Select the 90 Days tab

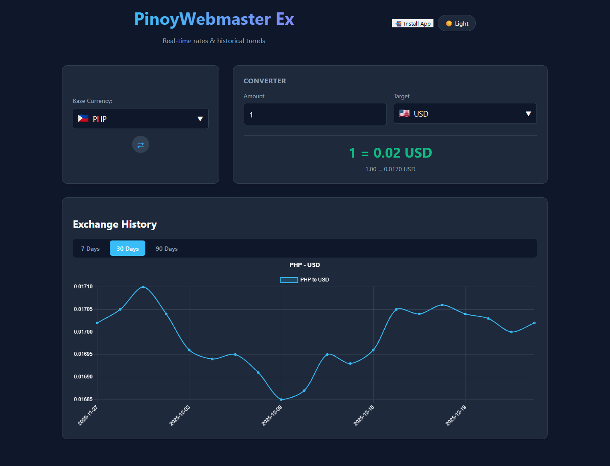[x=166, y=248]
